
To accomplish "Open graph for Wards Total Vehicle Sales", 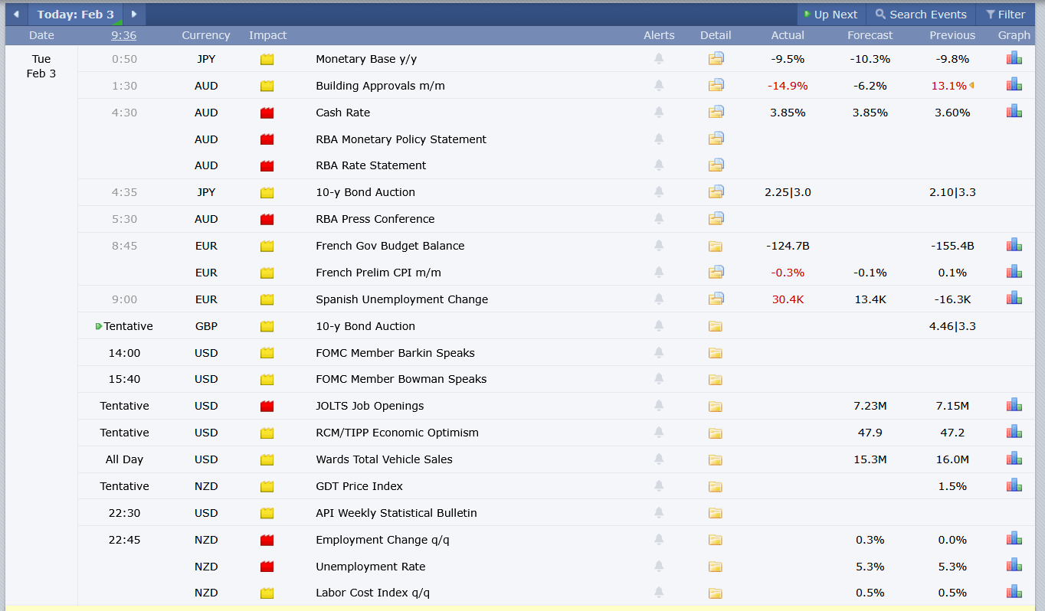I will [x=1014, y=459].
